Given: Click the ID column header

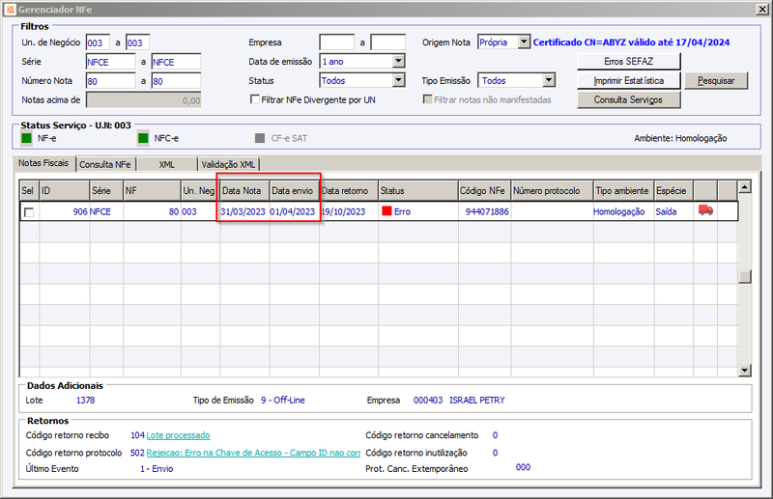Looking at the screenshot, I should (64, 191).
